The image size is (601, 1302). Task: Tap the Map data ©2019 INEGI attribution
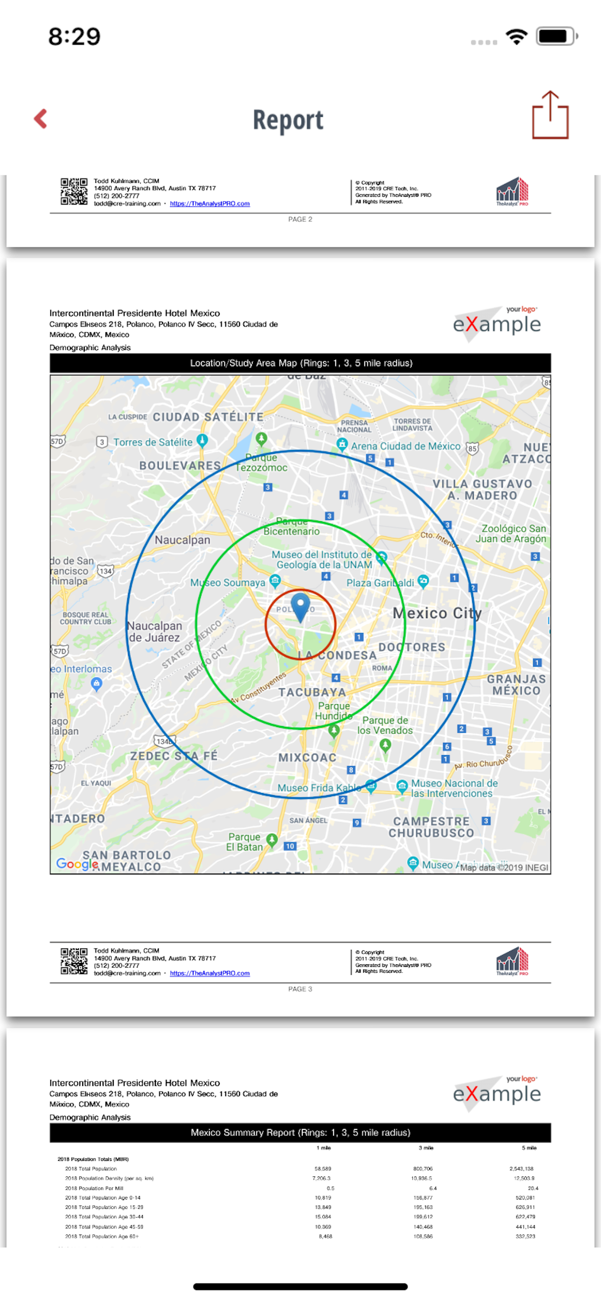(x=504, y=868)
